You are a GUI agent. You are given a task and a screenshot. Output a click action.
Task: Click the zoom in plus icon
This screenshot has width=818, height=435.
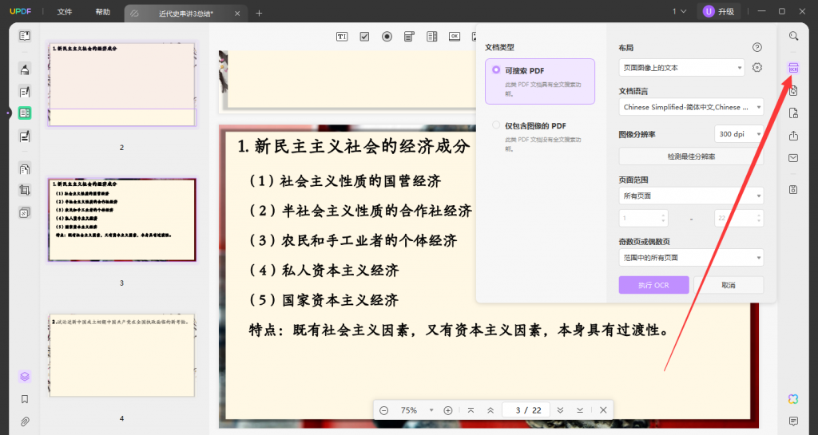448,410
